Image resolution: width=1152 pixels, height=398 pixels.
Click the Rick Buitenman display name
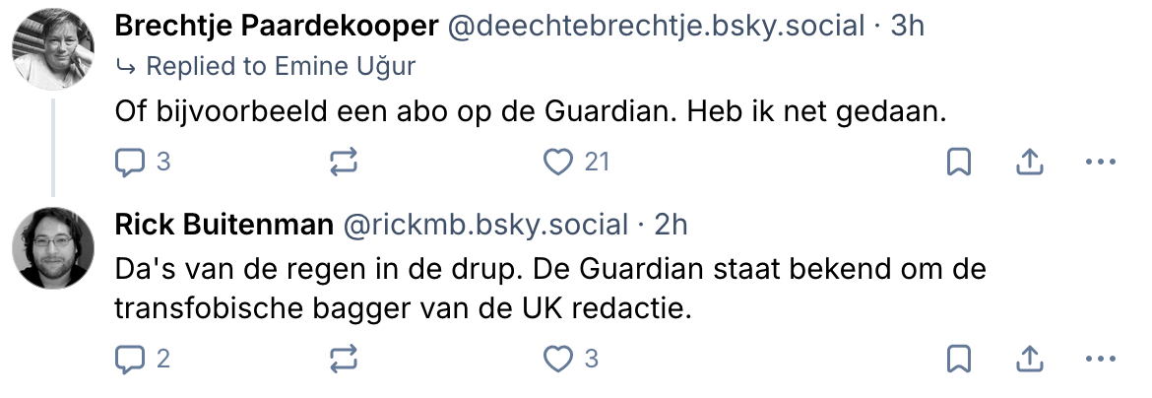[224, 225]
